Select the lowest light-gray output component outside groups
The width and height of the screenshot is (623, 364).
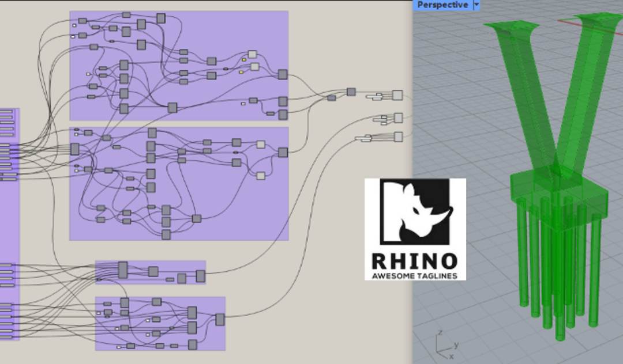398,137
